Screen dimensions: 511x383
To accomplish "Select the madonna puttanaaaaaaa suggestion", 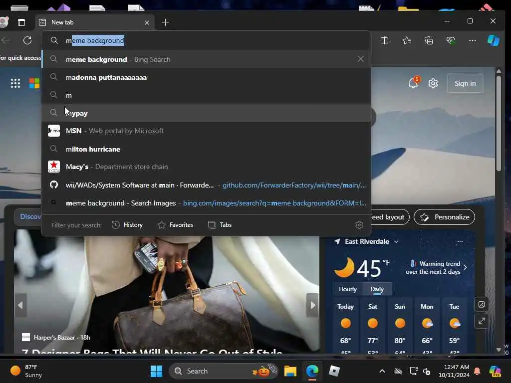I will tap(206, 77).
